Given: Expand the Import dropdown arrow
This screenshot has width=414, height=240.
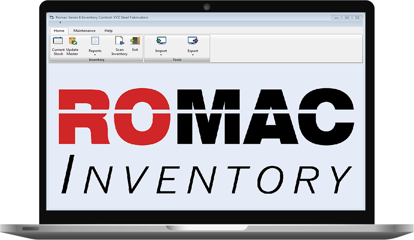Looking at the screenshot, I should click(161, 55).
